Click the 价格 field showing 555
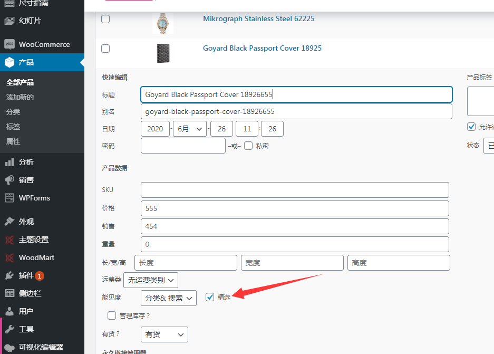Image resolution: width=494 pixels, height=354 pixels. 295,208
